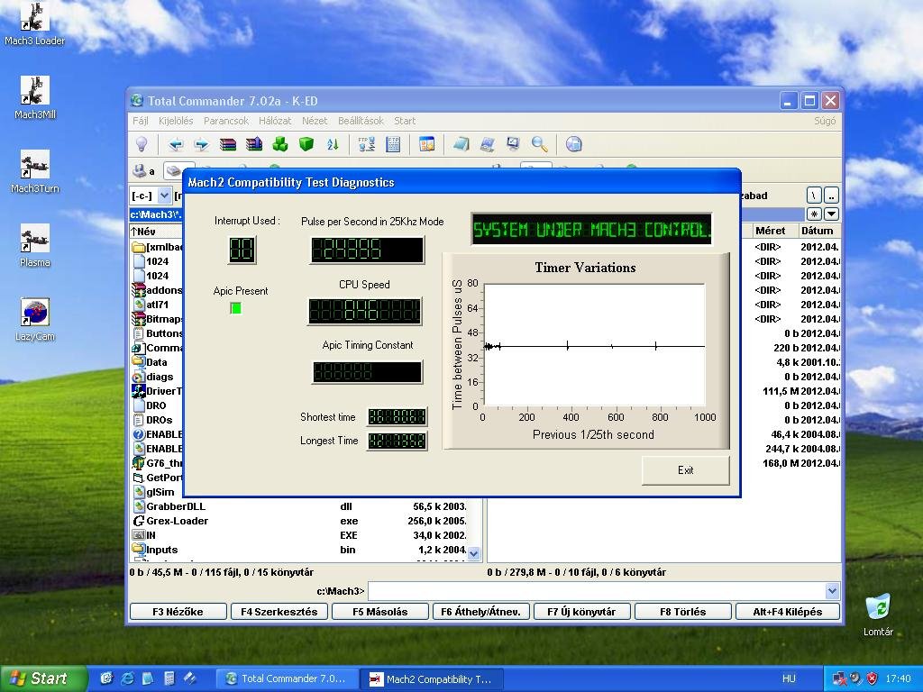Open the Nézet menu
The height and width of the screenshot is (692, 923).
pyautogui.click(x=315, y=121)
